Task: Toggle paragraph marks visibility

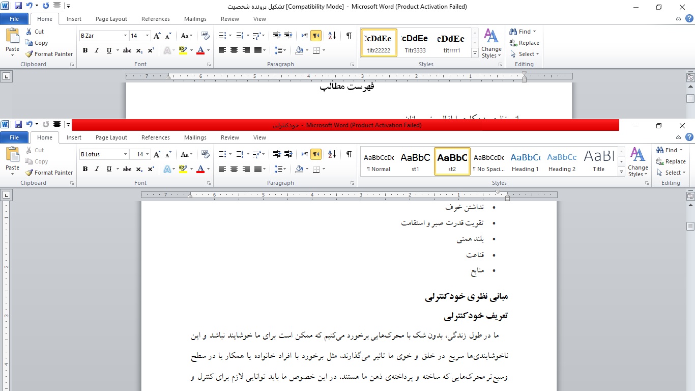Action: [349, 154]
